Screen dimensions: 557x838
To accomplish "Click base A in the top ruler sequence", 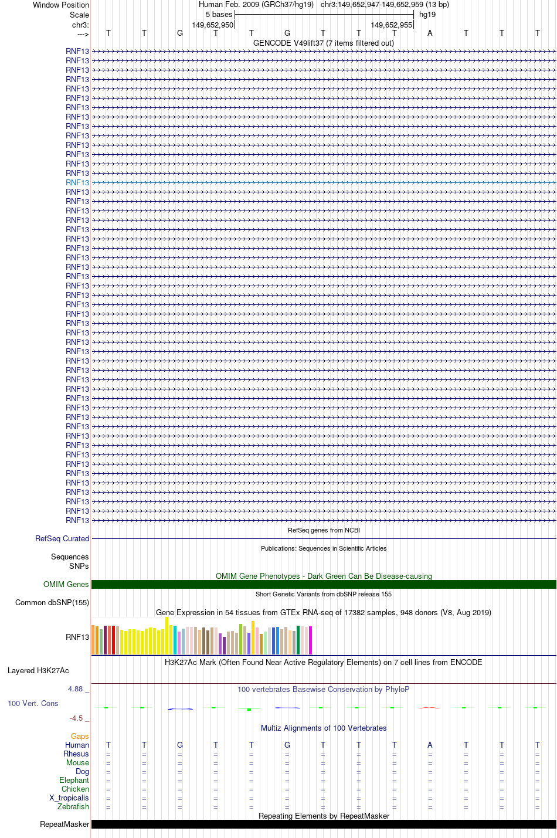I will (x=430, y=33).
